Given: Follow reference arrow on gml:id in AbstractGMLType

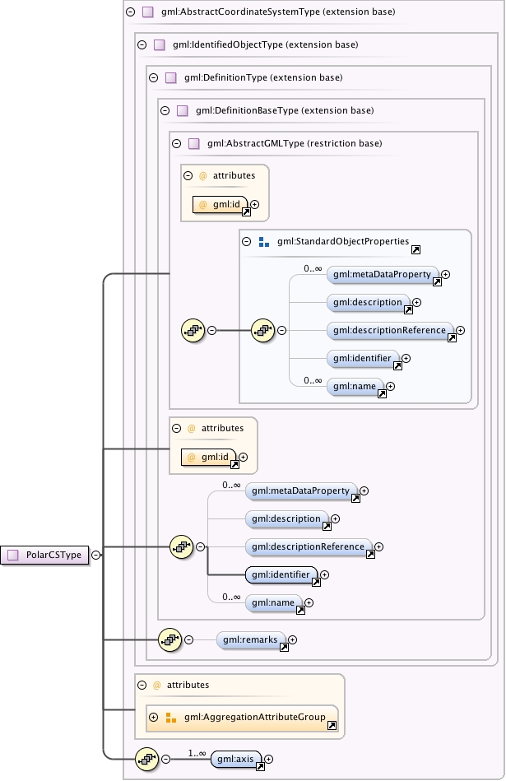Looking at the screenshot, I should 246,212.
